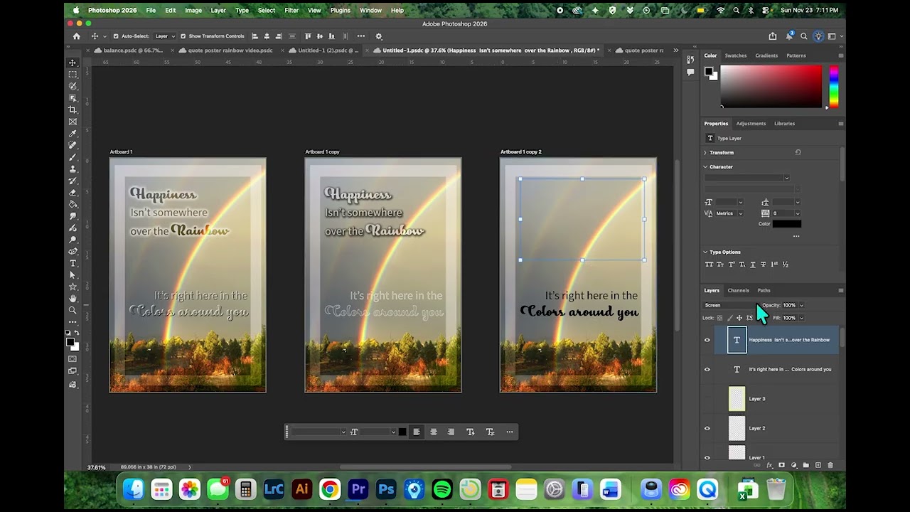Viewport: 910px width, 512px height.
Task: Hide Layer 2 with its eye icon
Action: [x=707, y=428]
